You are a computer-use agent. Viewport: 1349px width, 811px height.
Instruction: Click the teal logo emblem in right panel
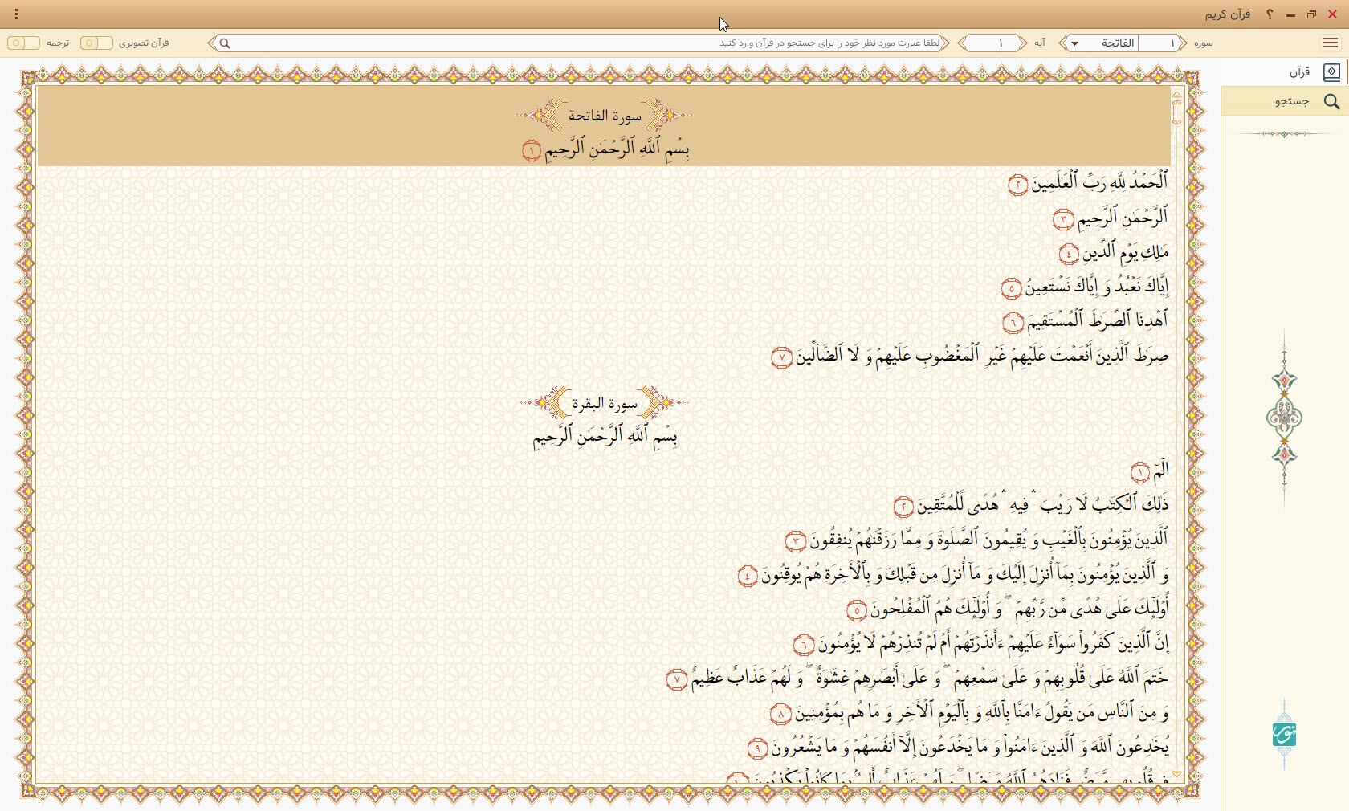click(1284, 734)
